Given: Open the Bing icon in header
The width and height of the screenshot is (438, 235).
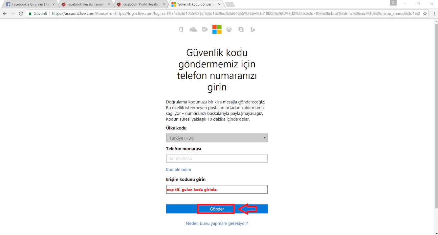Looking at the screenshot, I should (x=253, y=30).
